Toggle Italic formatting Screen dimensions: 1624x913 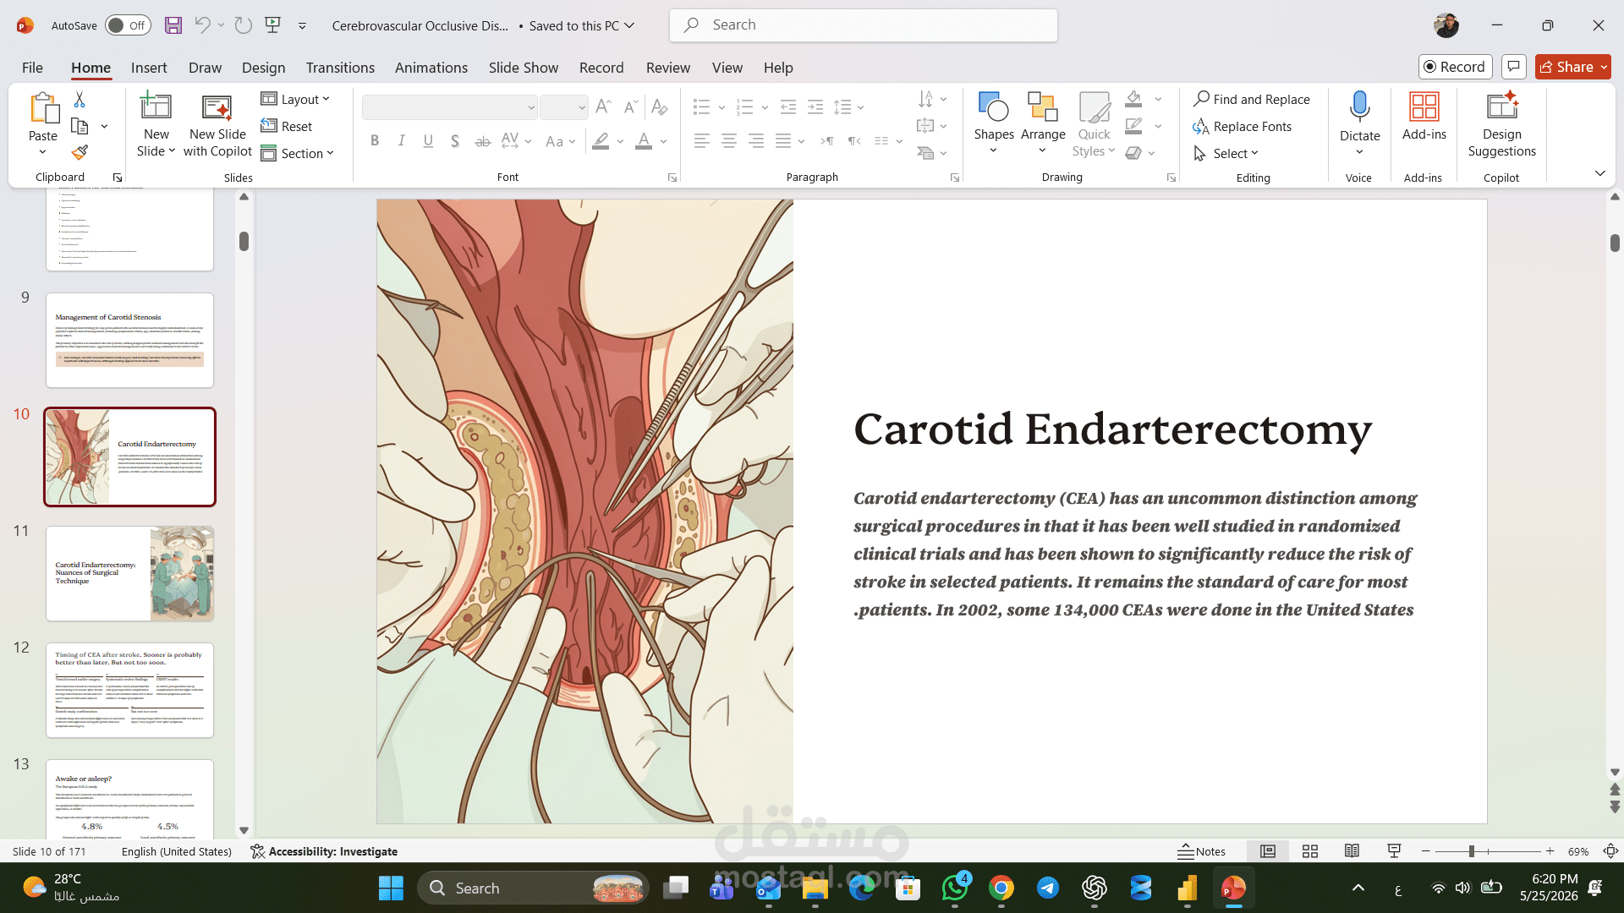402,141
